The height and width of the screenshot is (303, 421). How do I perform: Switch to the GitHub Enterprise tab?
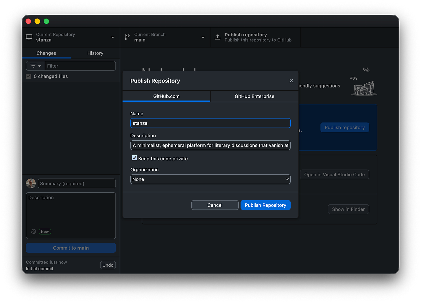[x=254, y=96]
